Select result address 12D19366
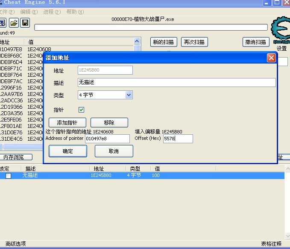 [11, 107]
